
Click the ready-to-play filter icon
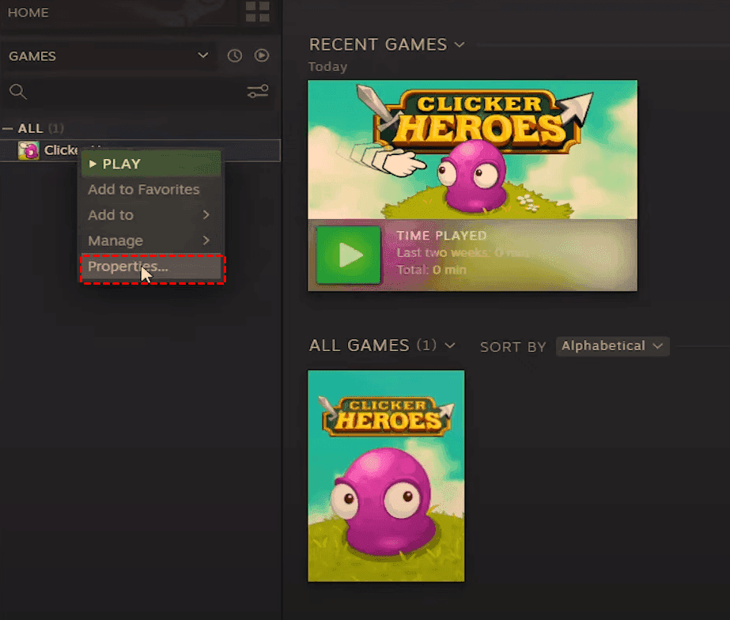coord(262,55)
